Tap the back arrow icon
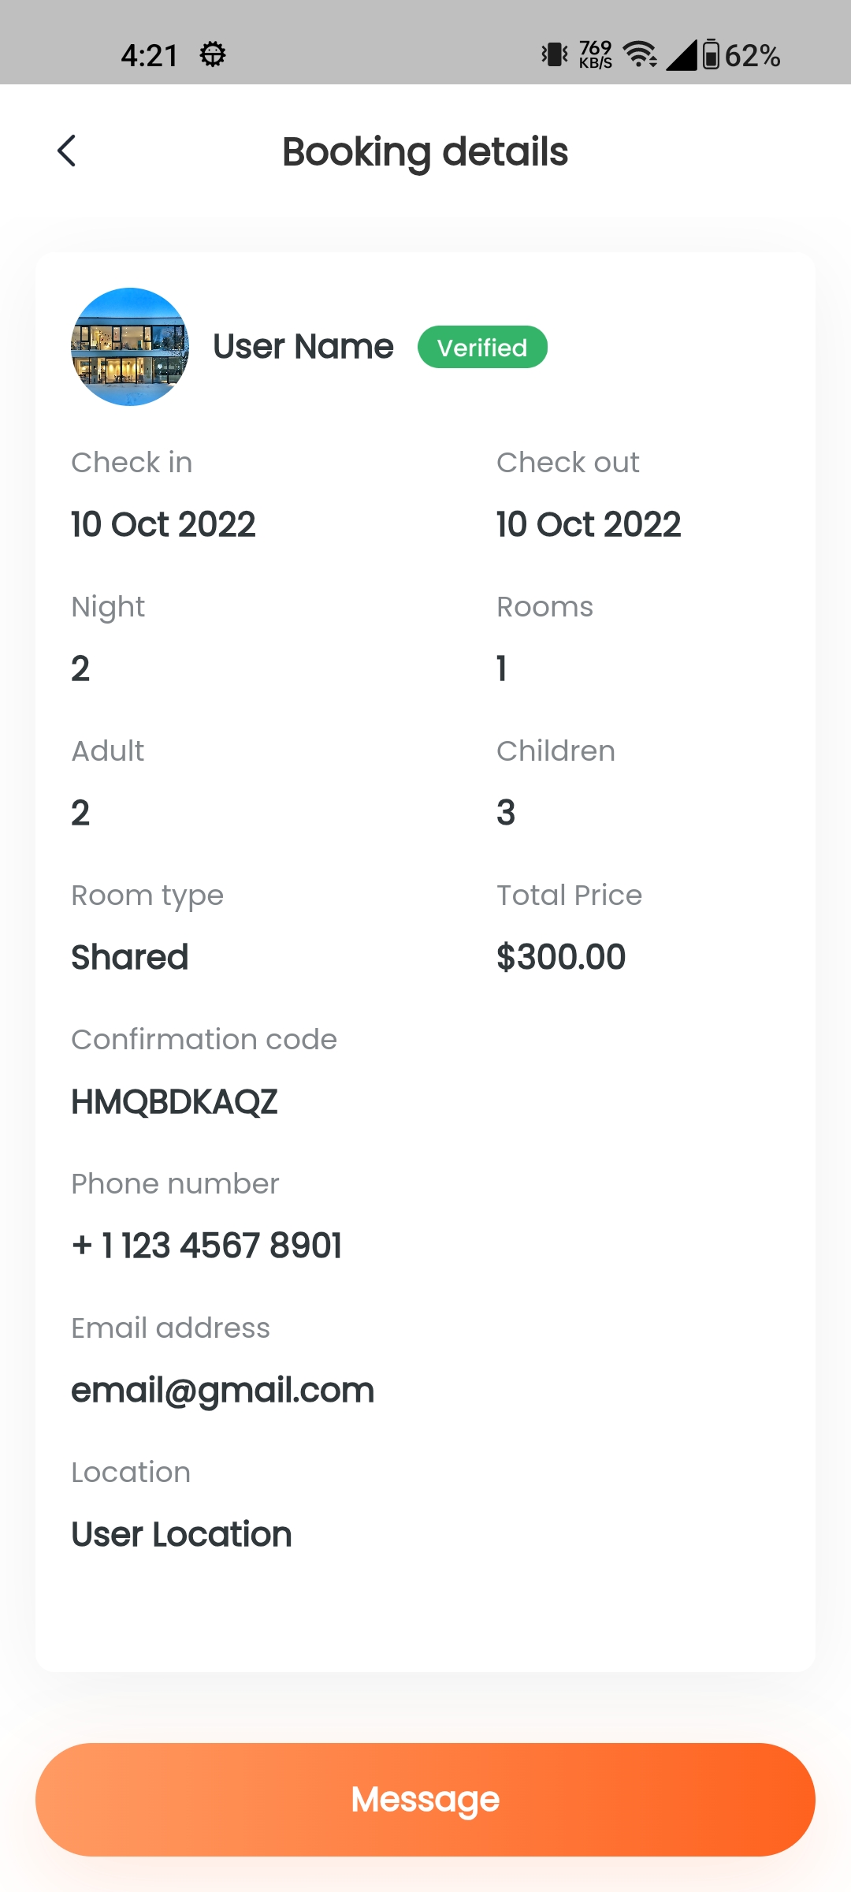Screen dimensions: 851x1892 pyautogui.click(x=67, y=151)
